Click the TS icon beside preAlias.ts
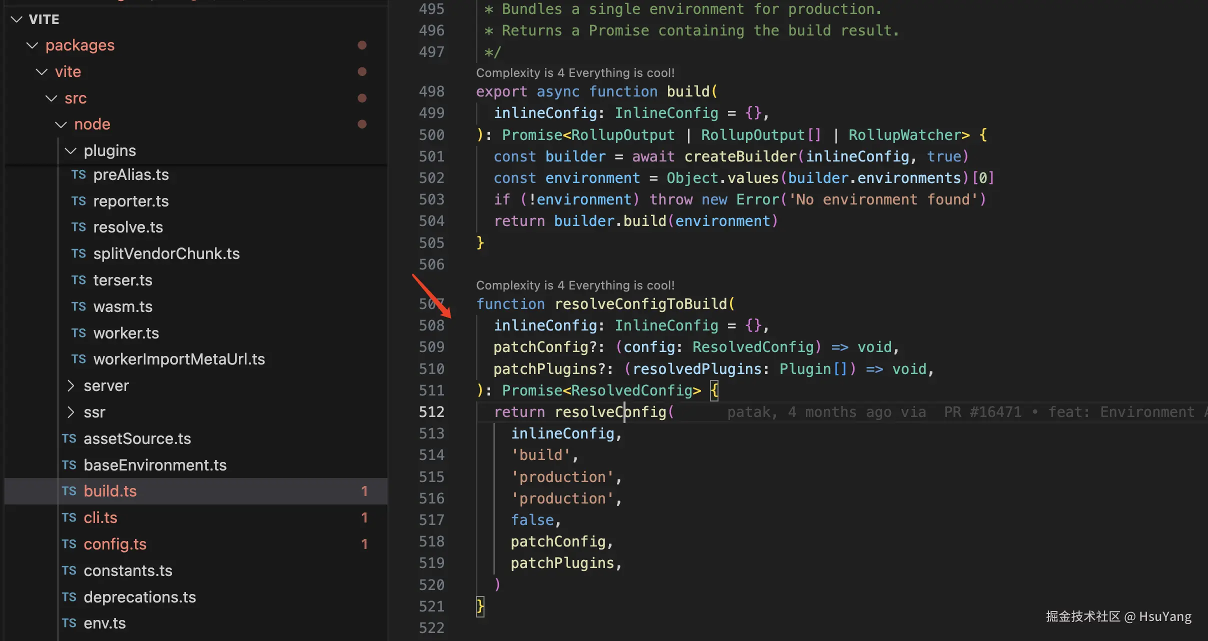 (78, 175)
